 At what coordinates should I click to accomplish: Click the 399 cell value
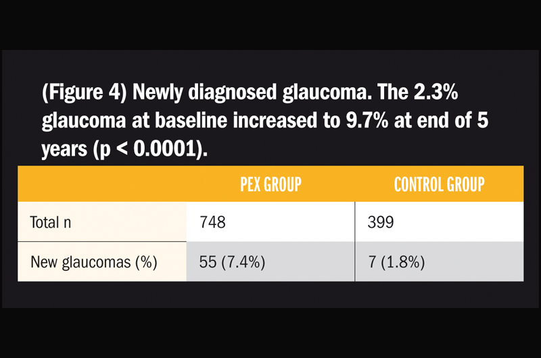(381, 222)
